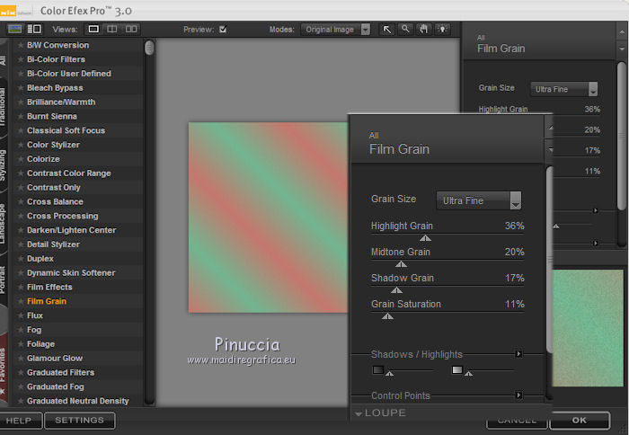Click the star beside Graduated Fog
629x435 pixels.
click(21, 386)
